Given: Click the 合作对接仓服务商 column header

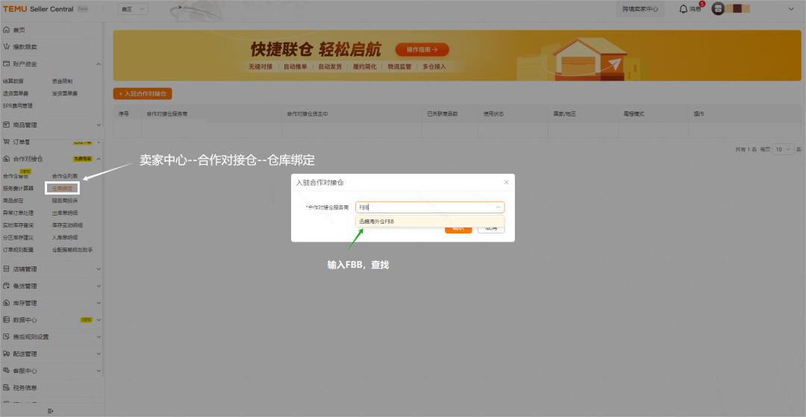Looking at the screenshot, I should tap(167, 113).
